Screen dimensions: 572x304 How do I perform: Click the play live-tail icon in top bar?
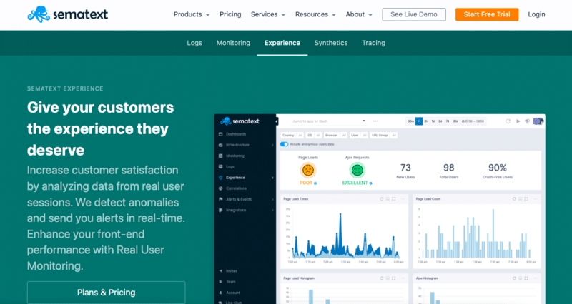click(518, 121)
